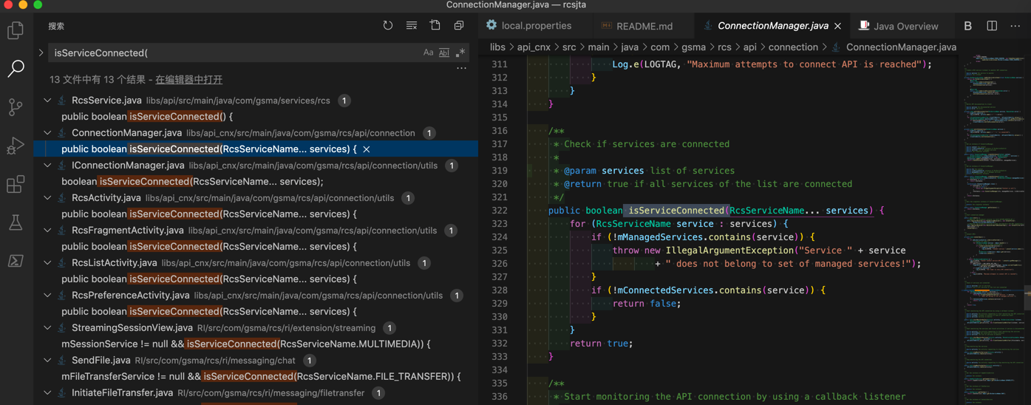Dismiss the selected ConnectionManager.java search match
Screen dimensions: 1031x405
(x=367, y=149)
